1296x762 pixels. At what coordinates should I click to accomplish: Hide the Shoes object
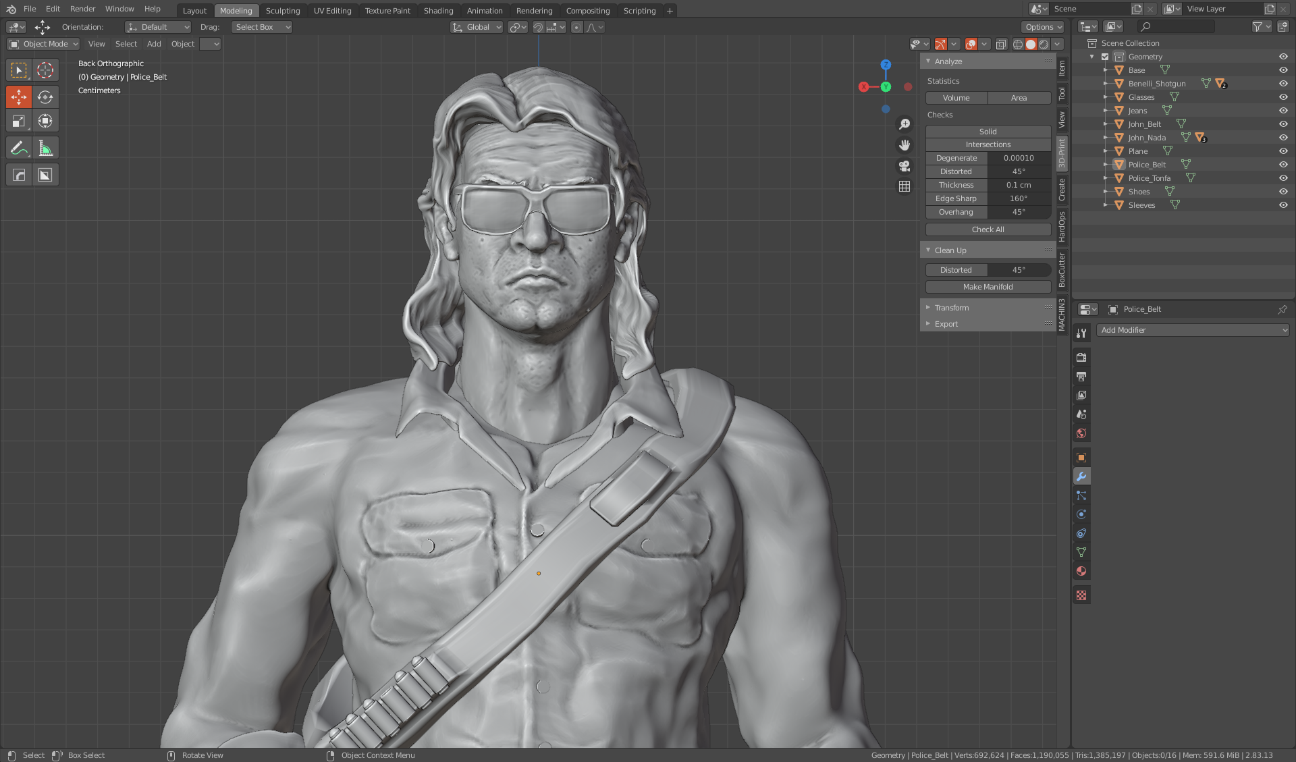[1283, 191]
